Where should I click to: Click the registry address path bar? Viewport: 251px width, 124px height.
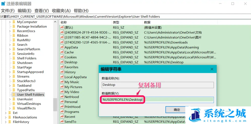coord(125,17)
